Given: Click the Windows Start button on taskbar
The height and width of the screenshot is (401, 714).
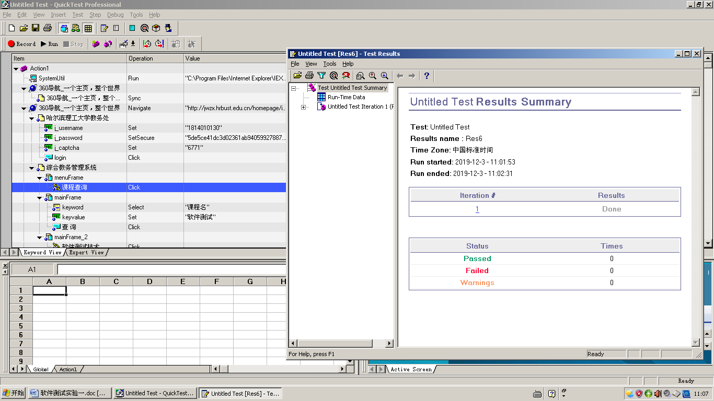Looking at the screenshot, I should click(14, 393).
